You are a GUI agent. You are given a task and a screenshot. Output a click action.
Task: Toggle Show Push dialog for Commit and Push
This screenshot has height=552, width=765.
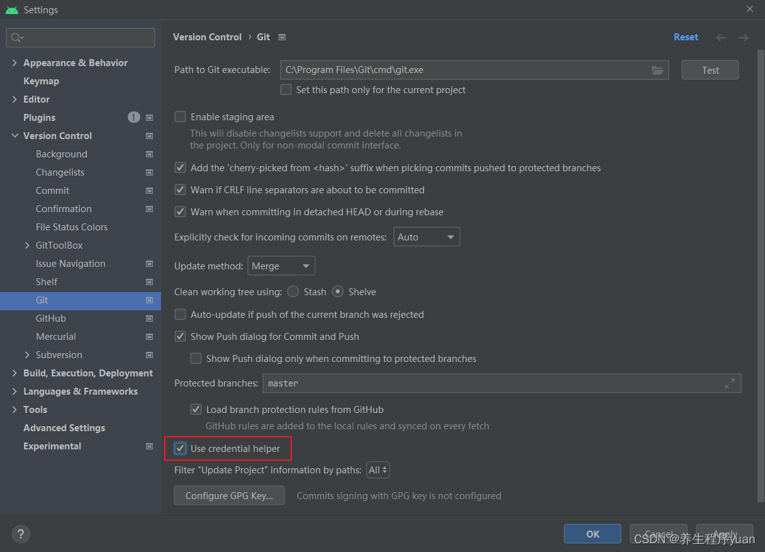tap(181, 337)
